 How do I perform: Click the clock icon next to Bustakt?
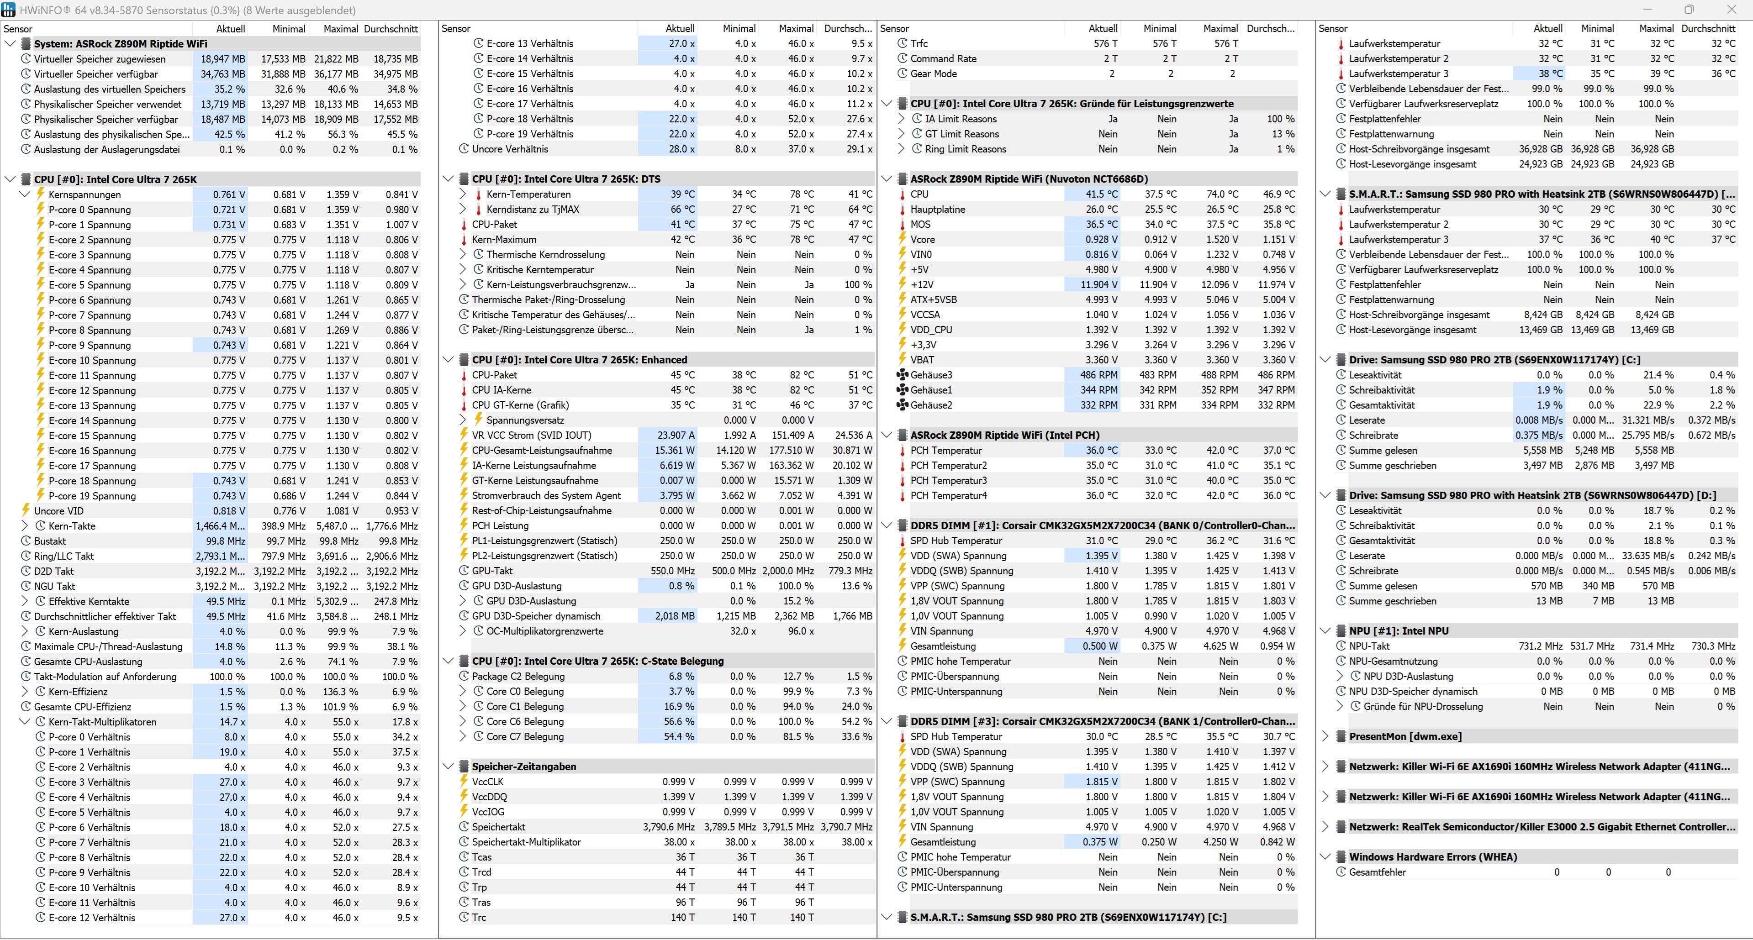pyautogui.click(x=26, y=541)
